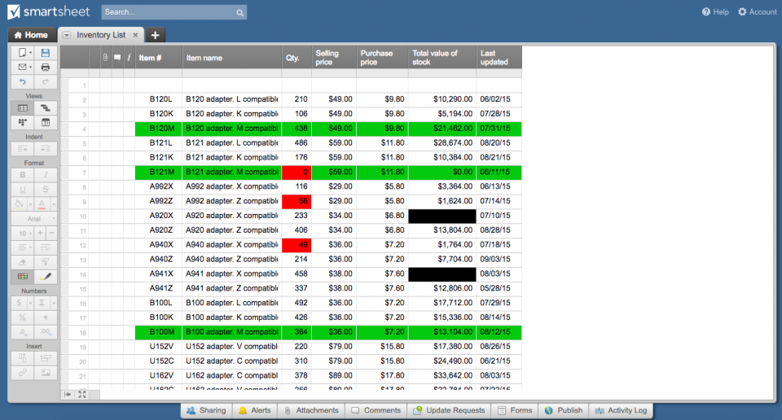Open the Account link
The height and width of the screenshot is (420, 782).
click(x=758, y=12)
